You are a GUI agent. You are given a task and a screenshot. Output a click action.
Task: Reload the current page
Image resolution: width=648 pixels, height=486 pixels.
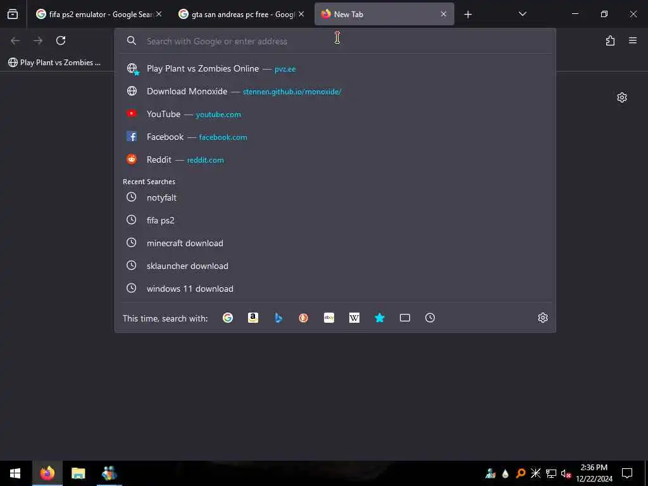click(x=61, y=40)
